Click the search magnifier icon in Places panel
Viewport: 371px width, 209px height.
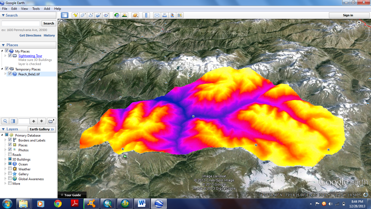coord(5,121)
